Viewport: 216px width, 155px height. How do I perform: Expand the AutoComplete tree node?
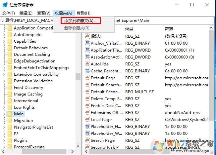pos(4,35)
